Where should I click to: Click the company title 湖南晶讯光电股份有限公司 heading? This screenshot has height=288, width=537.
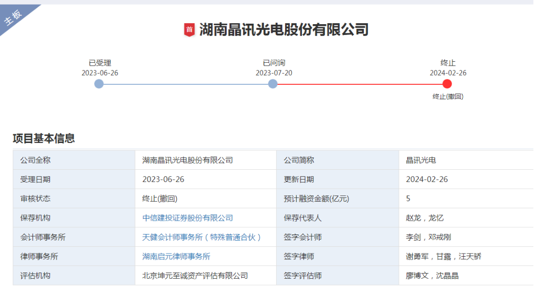284,30
